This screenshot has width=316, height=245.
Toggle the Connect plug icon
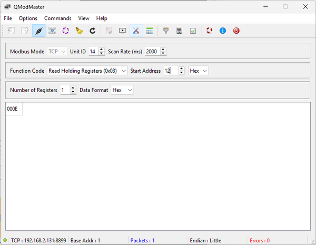[38, 31]
